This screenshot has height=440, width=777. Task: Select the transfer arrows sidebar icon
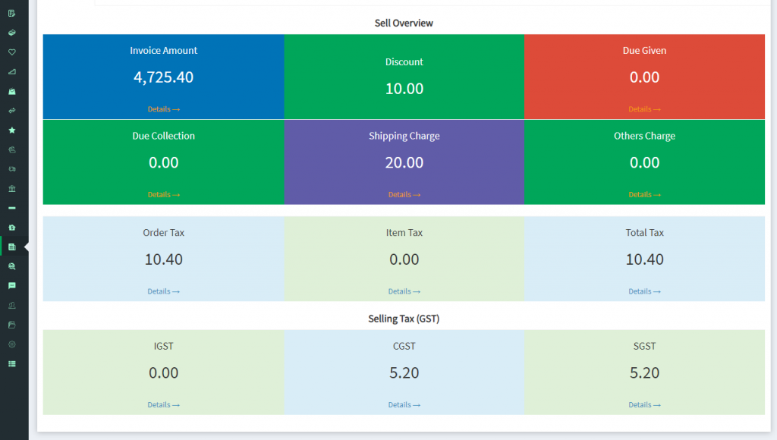(x=11, y=111)
